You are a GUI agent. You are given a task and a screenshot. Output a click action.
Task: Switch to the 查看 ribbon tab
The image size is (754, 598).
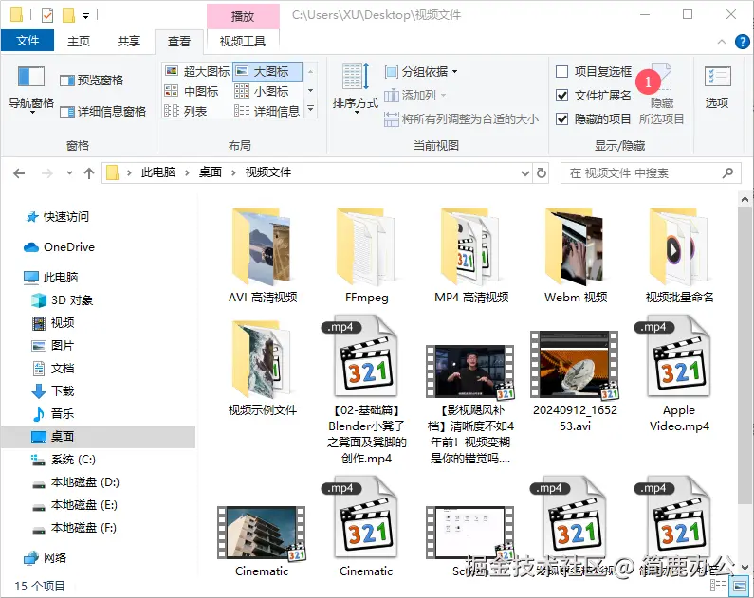[179, 42]
